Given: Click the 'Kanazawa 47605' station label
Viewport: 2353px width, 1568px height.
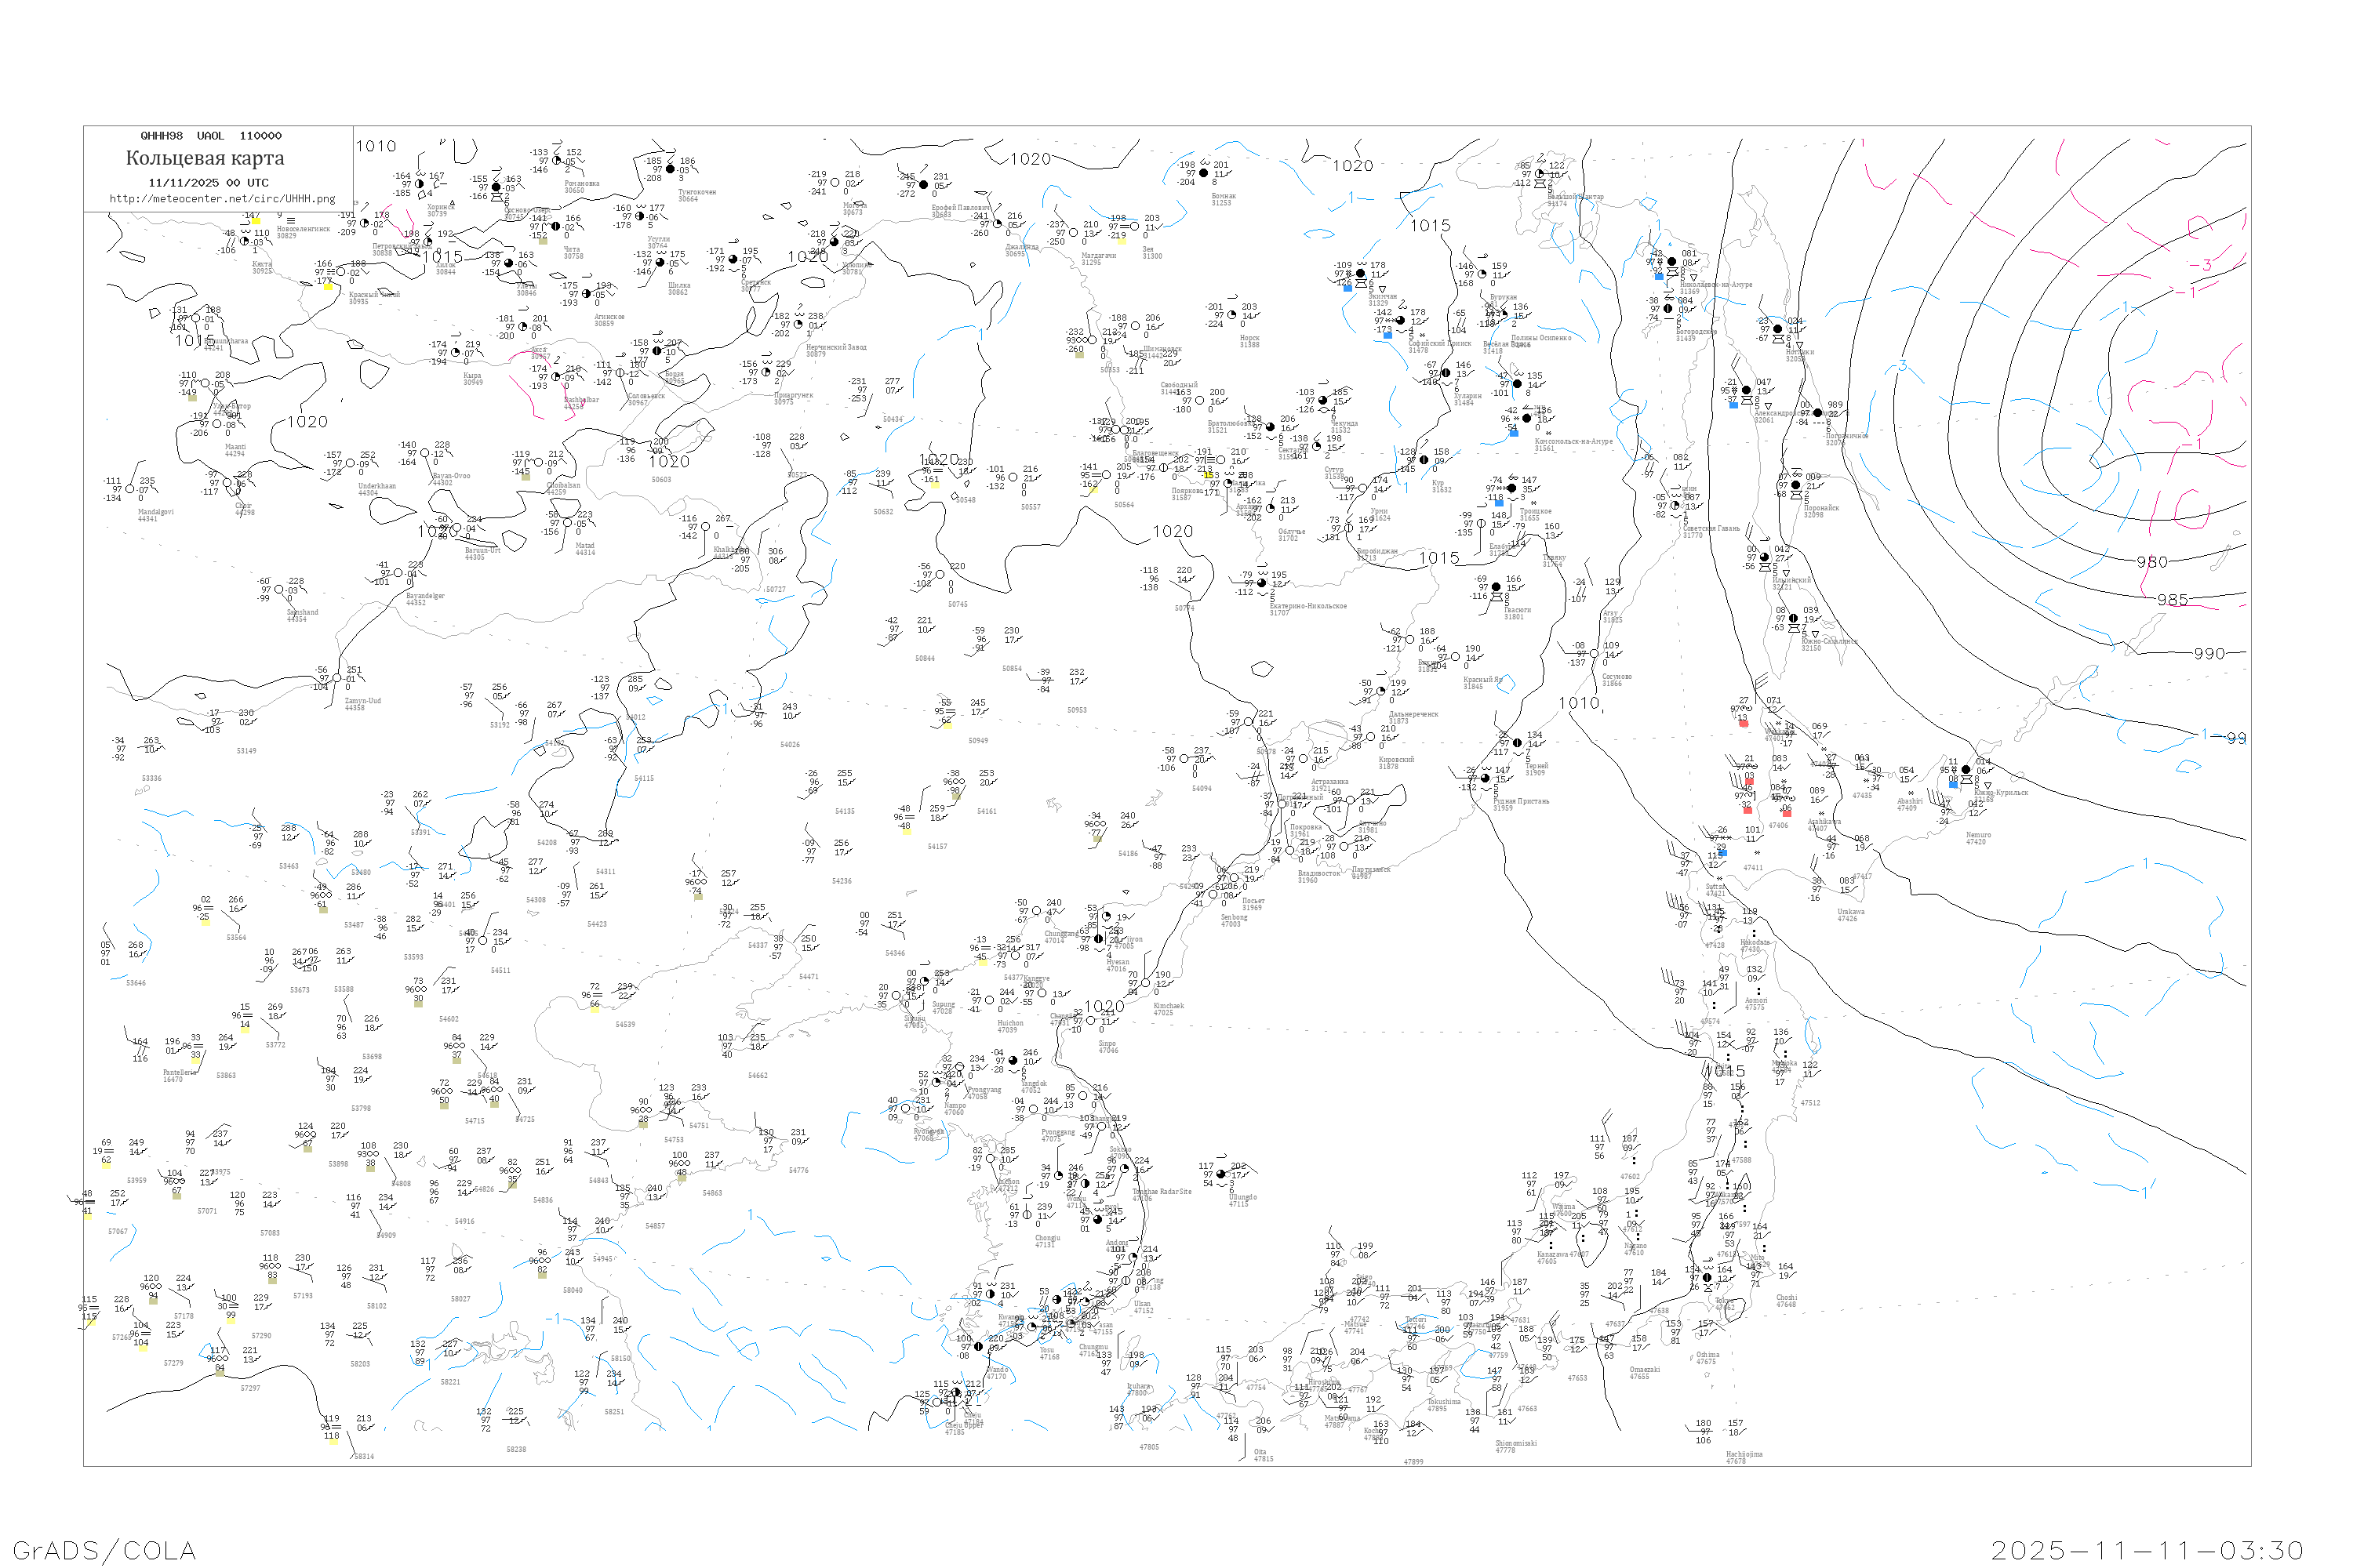Looking at the screenshot, I should click(1555, 1257).
